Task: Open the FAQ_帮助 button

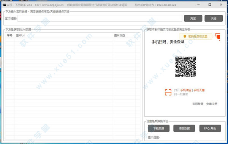Action: (210, 128)
